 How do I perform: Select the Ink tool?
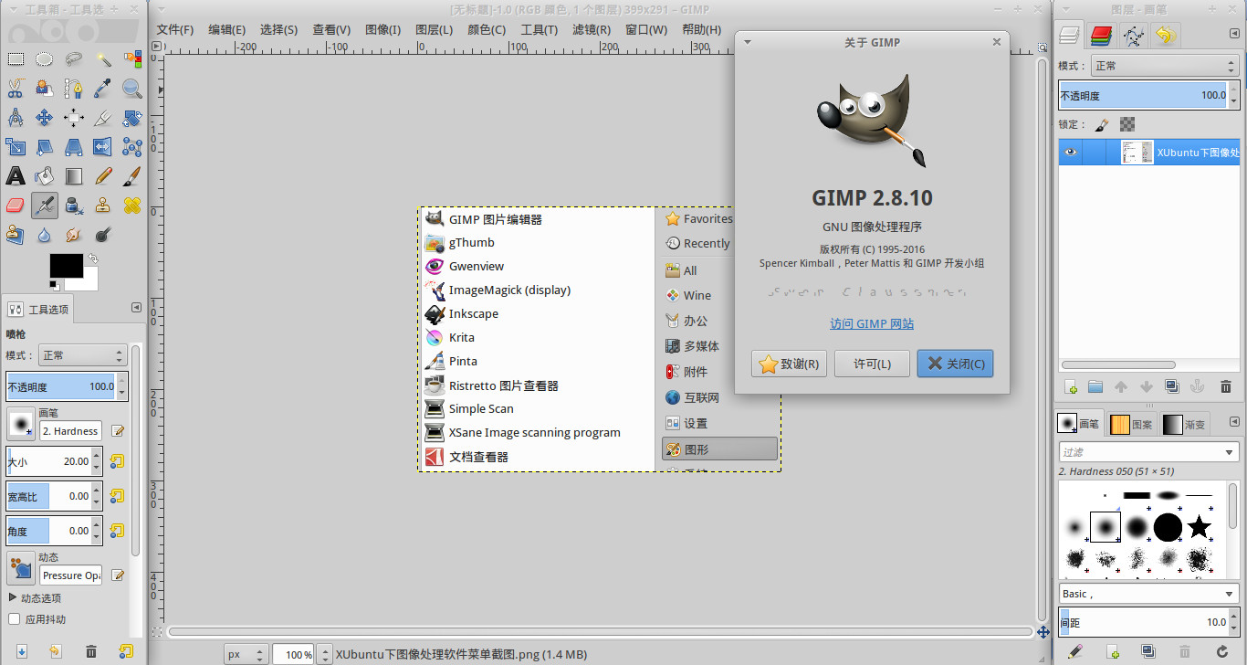(x=74, y=206)
